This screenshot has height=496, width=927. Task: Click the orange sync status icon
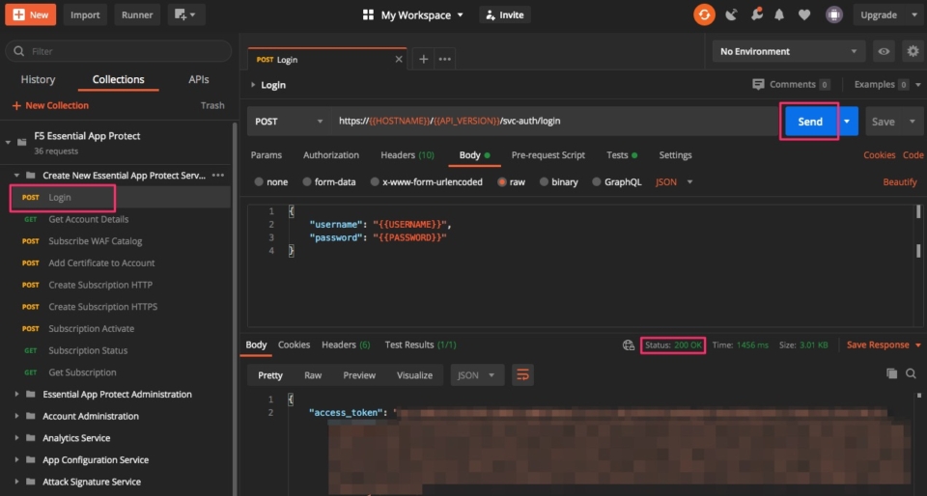(704, 14)
